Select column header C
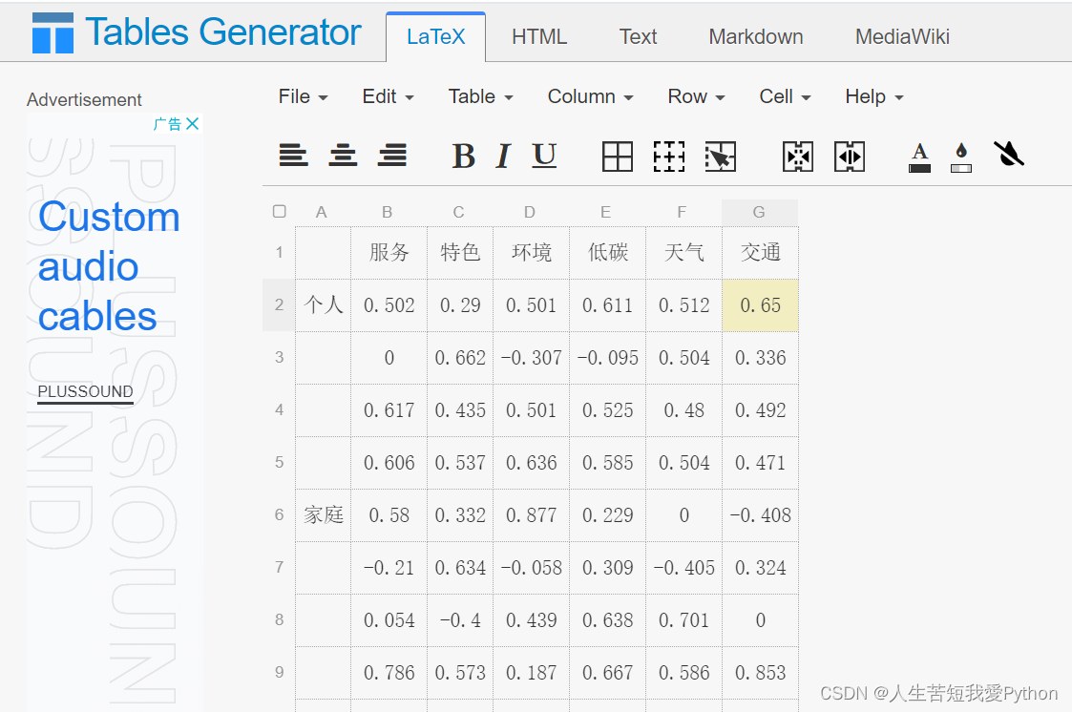 click(459, 213)
